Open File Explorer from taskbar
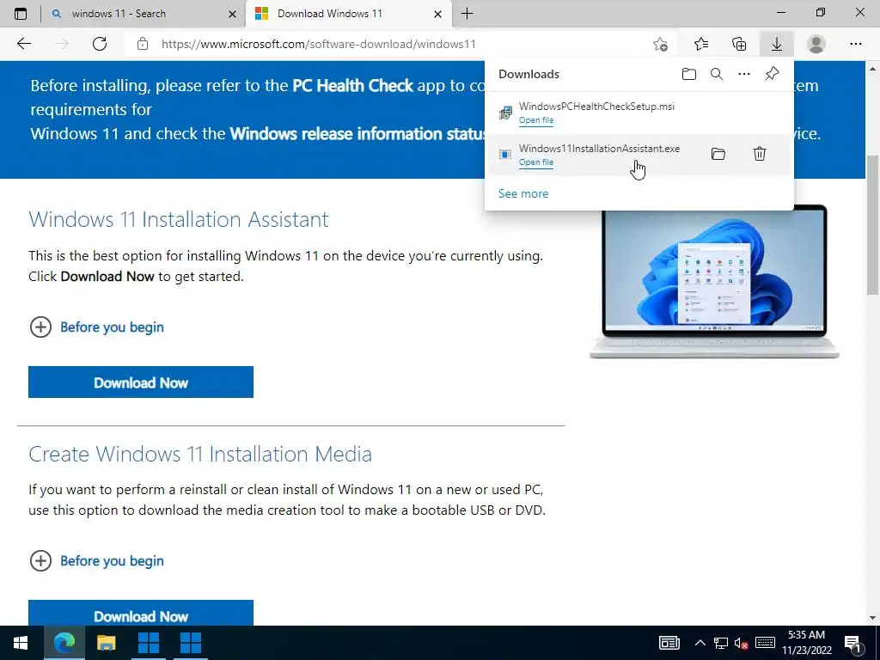Viewport: 880px width, 660px height. click(x=106, y=643)
